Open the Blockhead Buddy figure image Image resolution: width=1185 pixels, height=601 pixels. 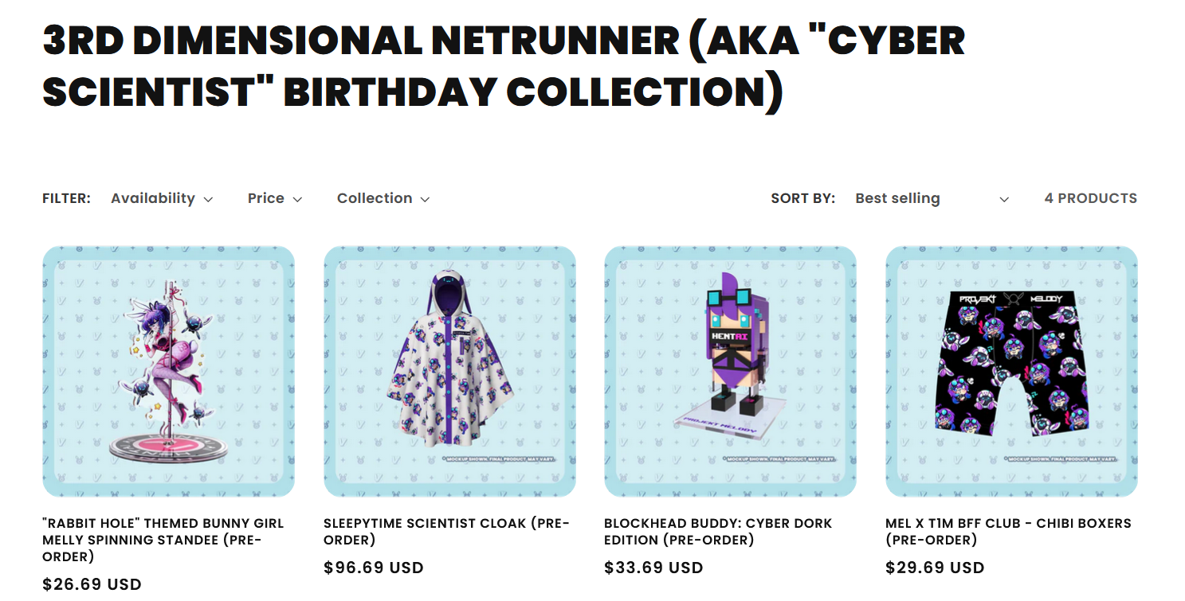(x=731, y=372)
